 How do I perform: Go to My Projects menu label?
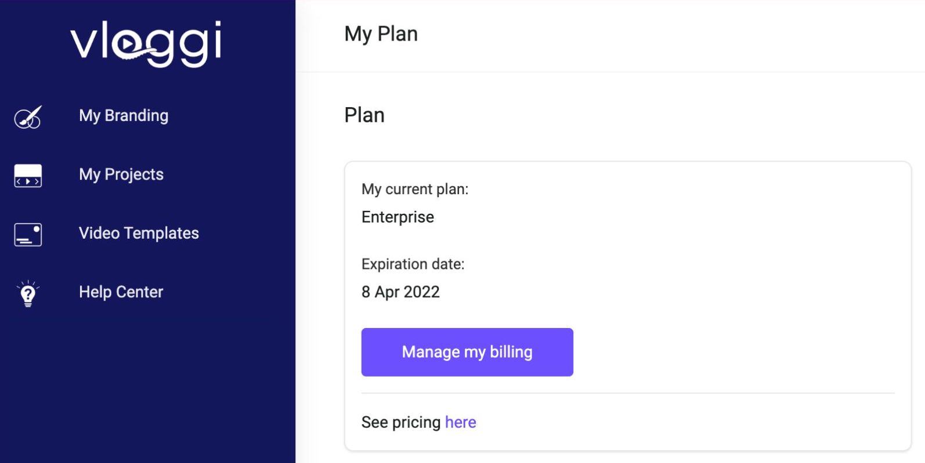click(121, 174)
